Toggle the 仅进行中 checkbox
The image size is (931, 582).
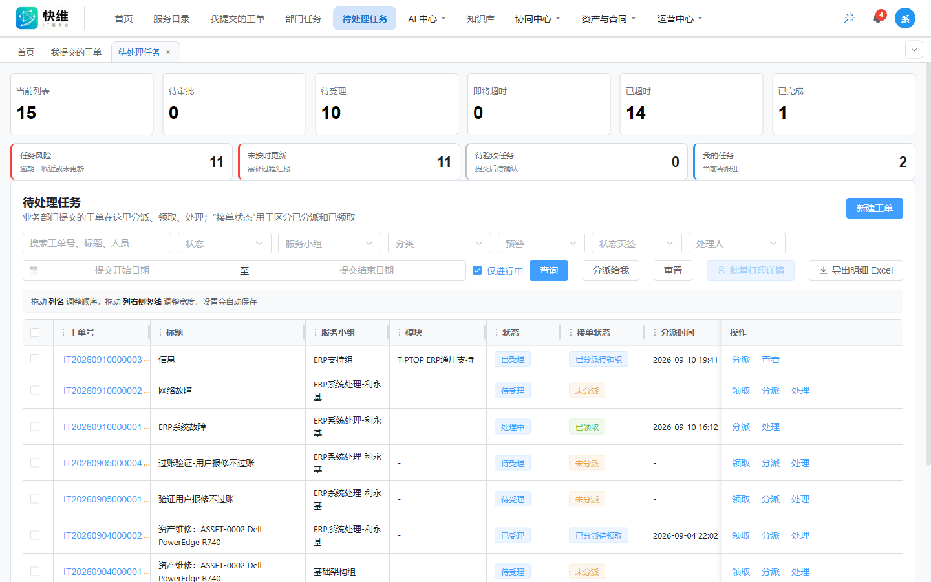(x=477, y=270)
